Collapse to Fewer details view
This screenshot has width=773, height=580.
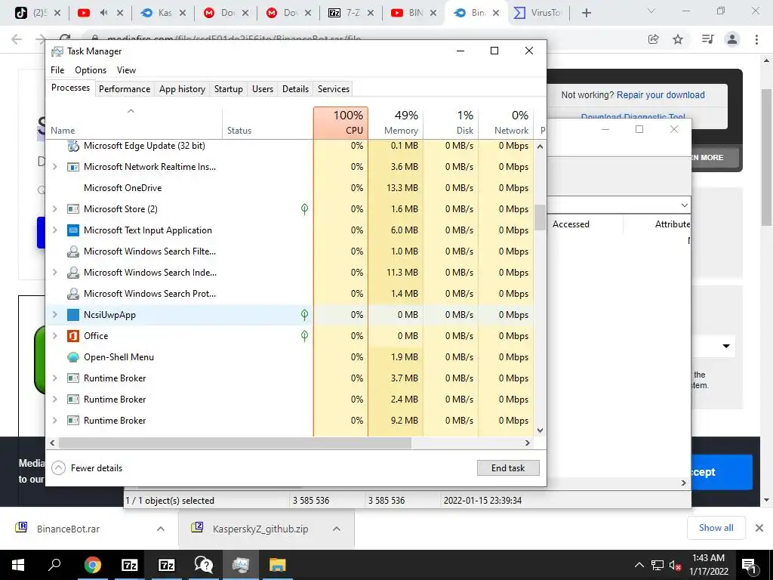[88, 468]
